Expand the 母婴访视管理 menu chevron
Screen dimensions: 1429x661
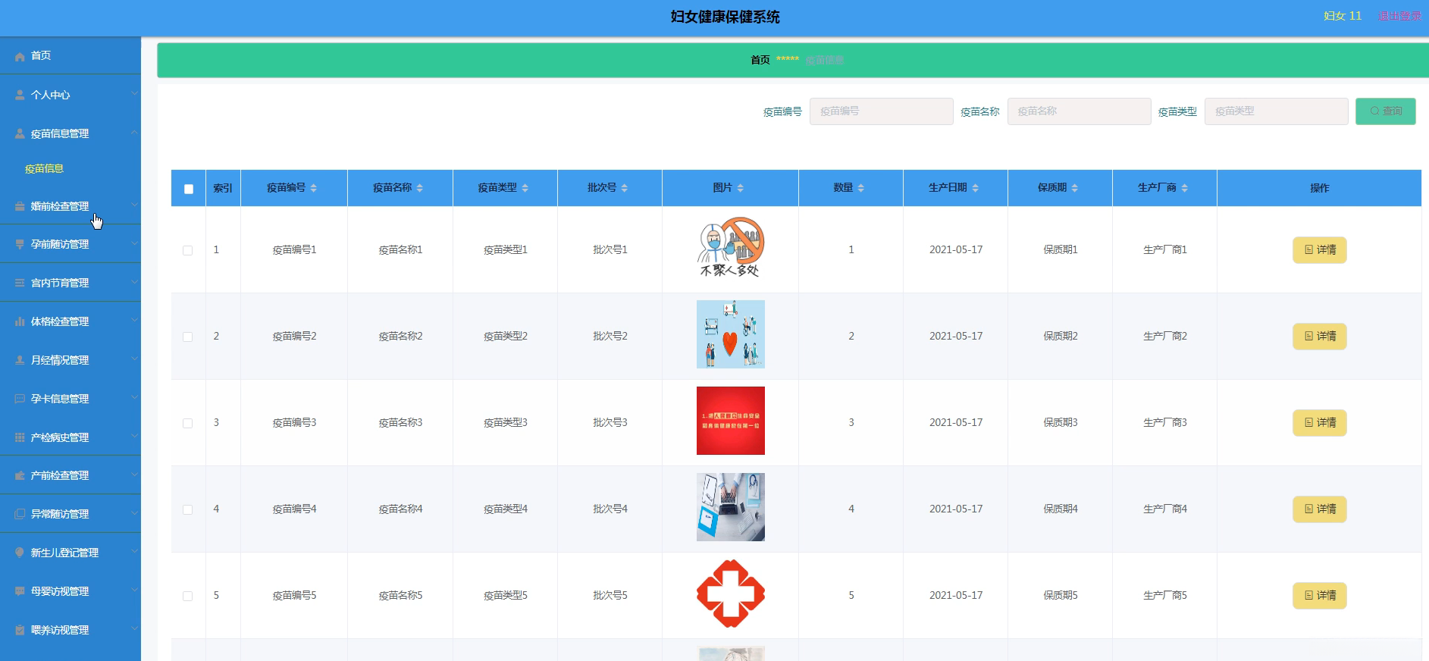click(134, 591)
